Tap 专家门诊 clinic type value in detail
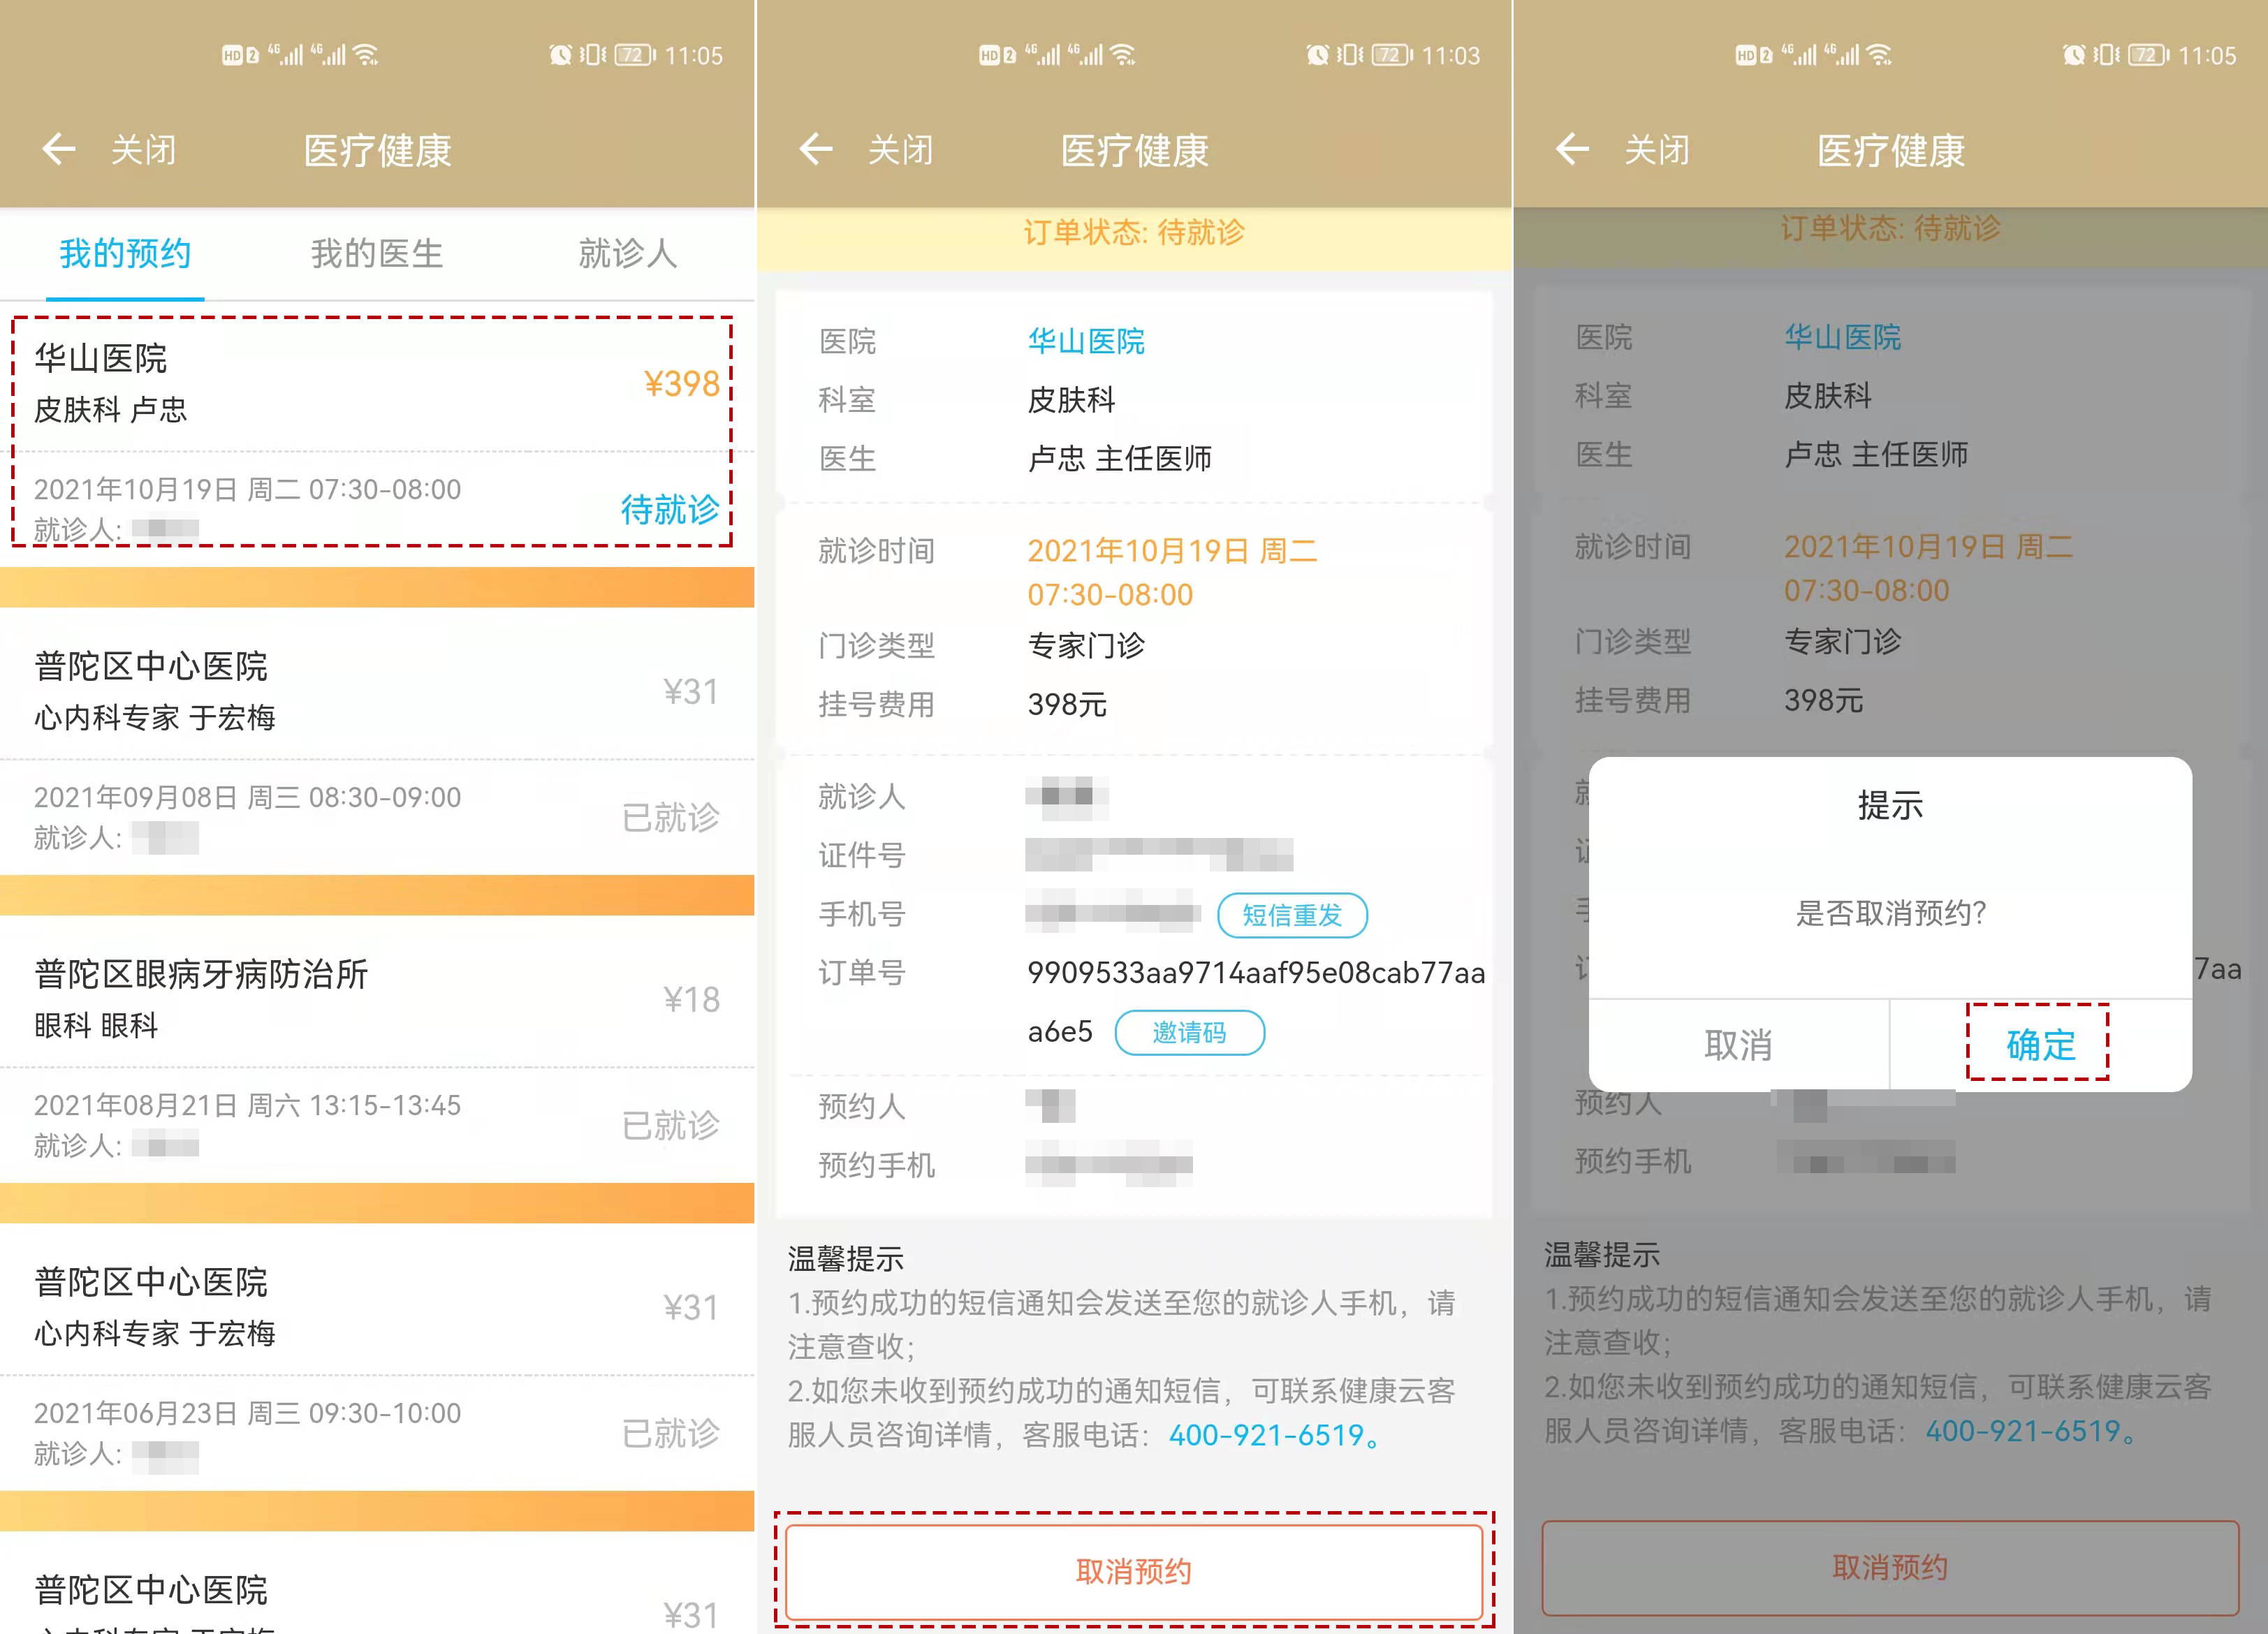The height and width of the screenshot is (1634, 2268). (x=1086, y=645)
